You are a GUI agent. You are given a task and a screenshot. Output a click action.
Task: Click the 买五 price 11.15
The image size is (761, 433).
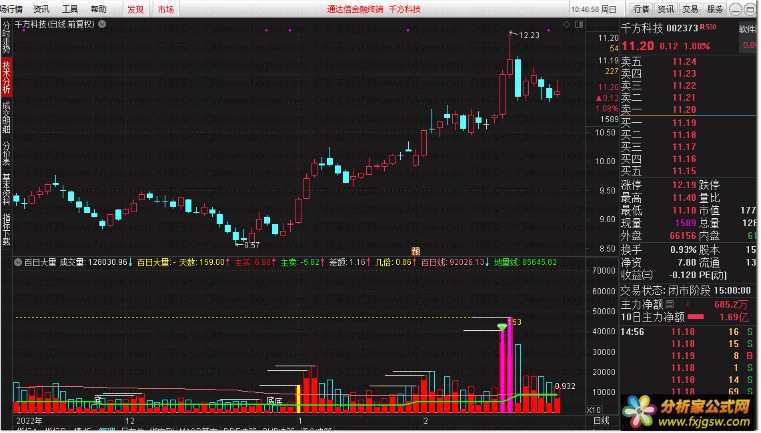point(684,171)
